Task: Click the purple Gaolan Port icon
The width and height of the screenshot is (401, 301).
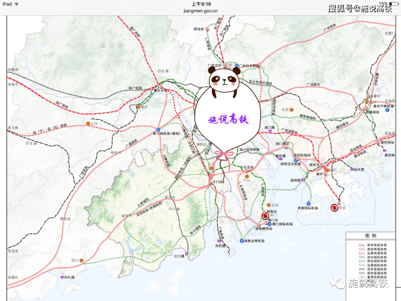Action: pyautogui.click(x=219, y=241)
